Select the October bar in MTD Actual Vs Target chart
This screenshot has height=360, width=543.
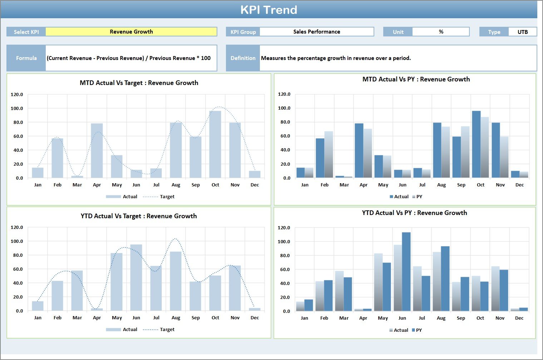tap(215, 143)
